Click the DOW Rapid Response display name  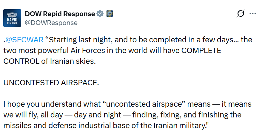(60, 14)
